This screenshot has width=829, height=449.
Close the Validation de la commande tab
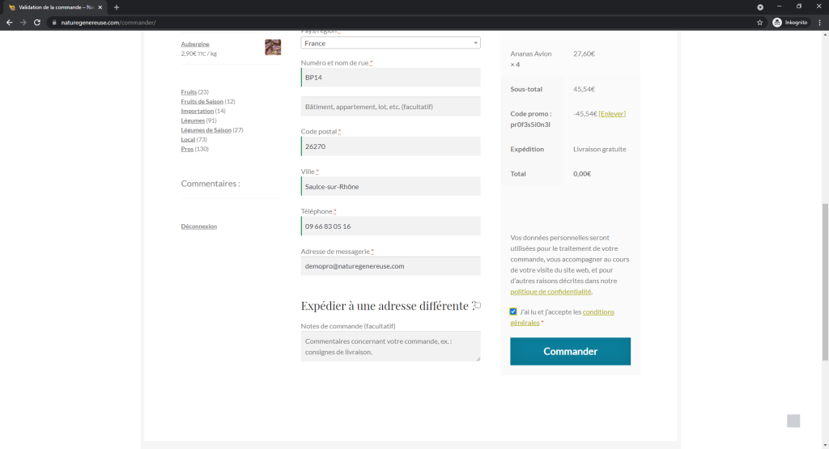tap(100, 7)
